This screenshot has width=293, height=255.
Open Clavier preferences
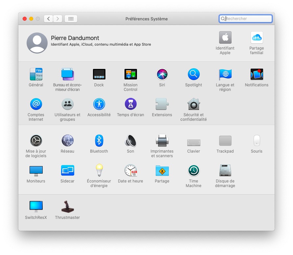(x=193, y=142)
